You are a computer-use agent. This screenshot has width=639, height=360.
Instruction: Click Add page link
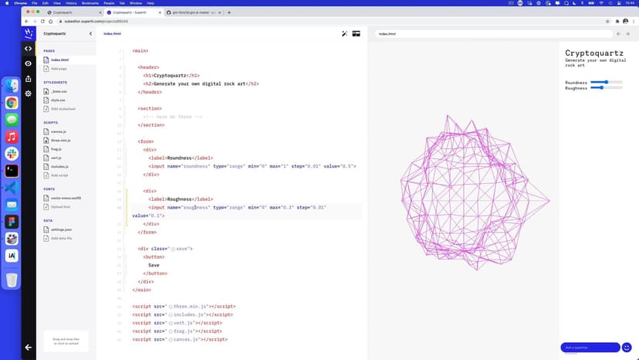click(x=59, y=69)
